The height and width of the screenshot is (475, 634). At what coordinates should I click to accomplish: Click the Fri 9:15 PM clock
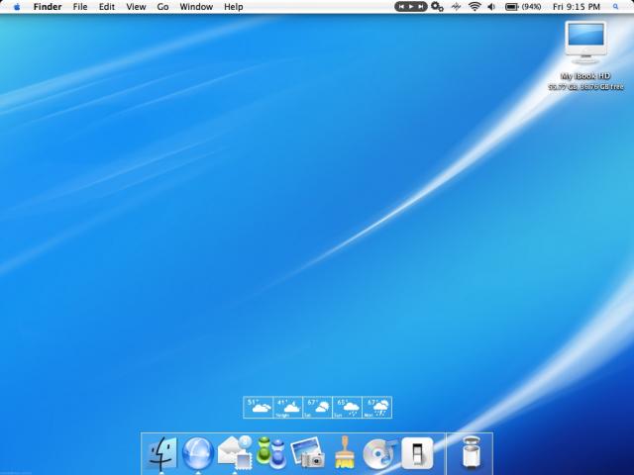pos(577,7)
